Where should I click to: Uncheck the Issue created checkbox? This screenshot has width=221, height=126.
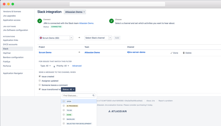(40, 76)
